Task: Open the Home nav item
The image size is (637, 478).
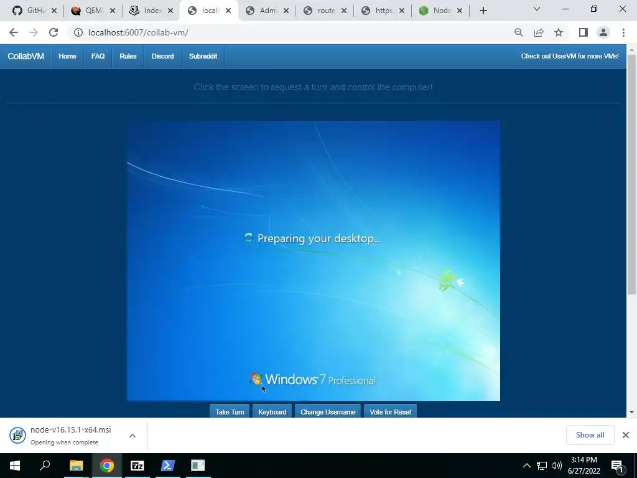Action: click(x=67, y=57)
